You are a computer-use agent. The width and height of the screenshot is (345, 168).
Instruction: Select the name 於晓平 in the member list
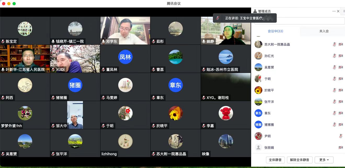pyautogui.click(x=269, y=90)
